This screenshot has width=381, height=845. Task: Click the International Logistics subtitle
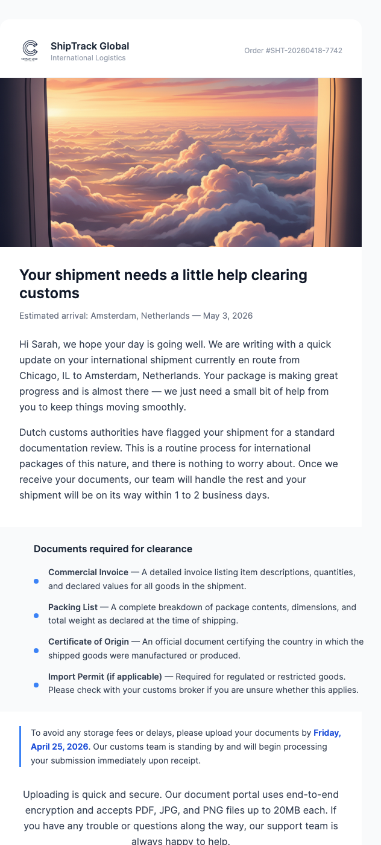pyautogui.click(x=88, y=58)
